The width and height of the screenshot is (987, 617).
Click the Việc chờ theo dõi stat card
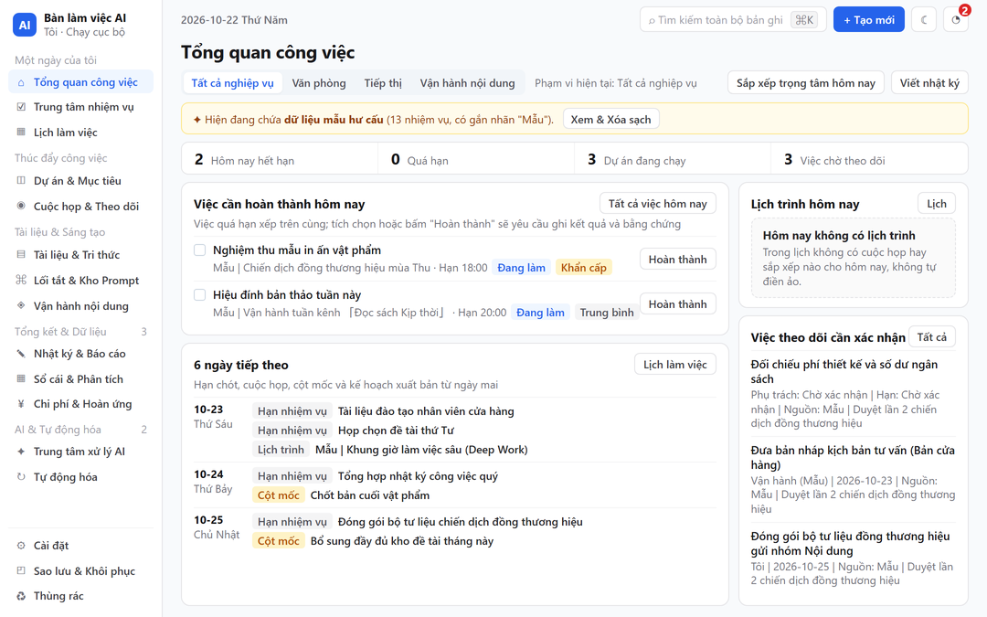pyautogui.click(x=869, y=159)
